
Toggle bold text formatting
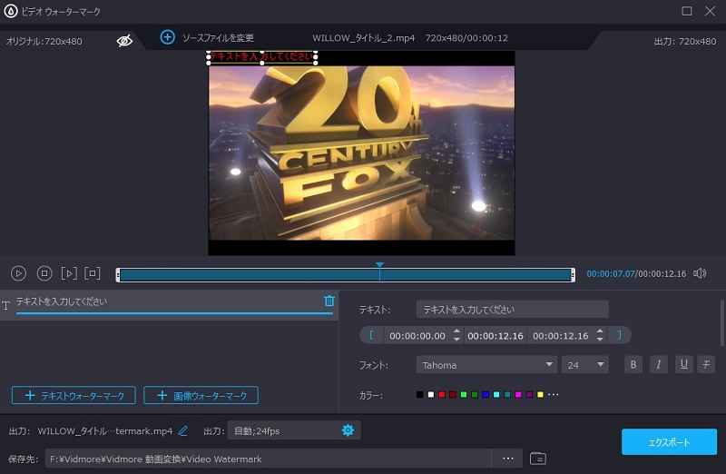pyautogui.click(x=633, y=364)
